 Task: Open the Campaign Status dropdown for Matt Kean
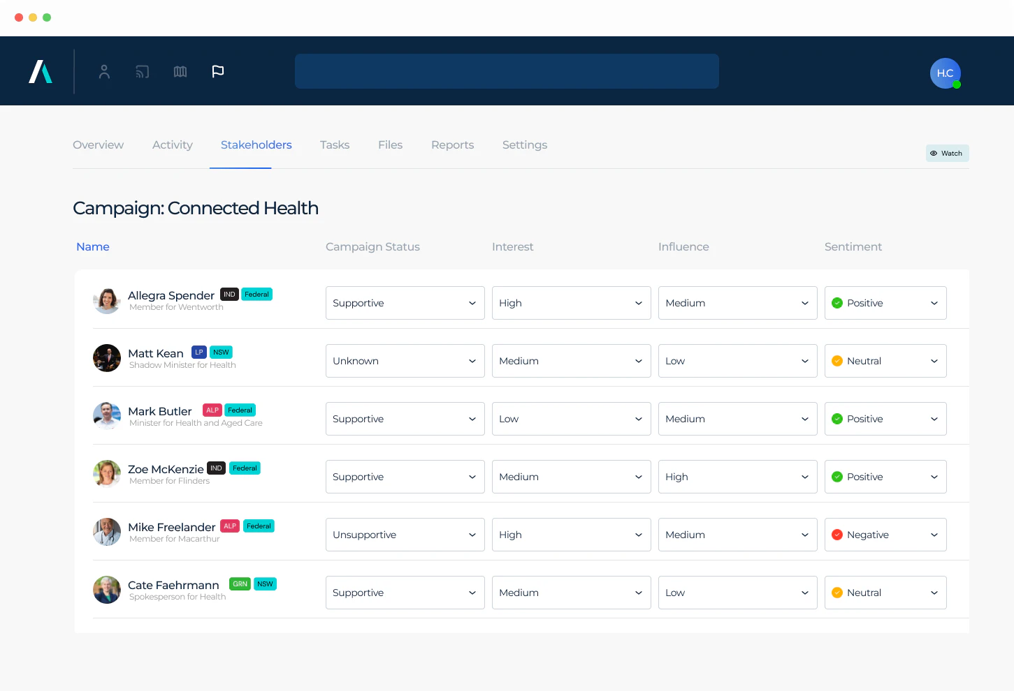(x=405, y=360)
